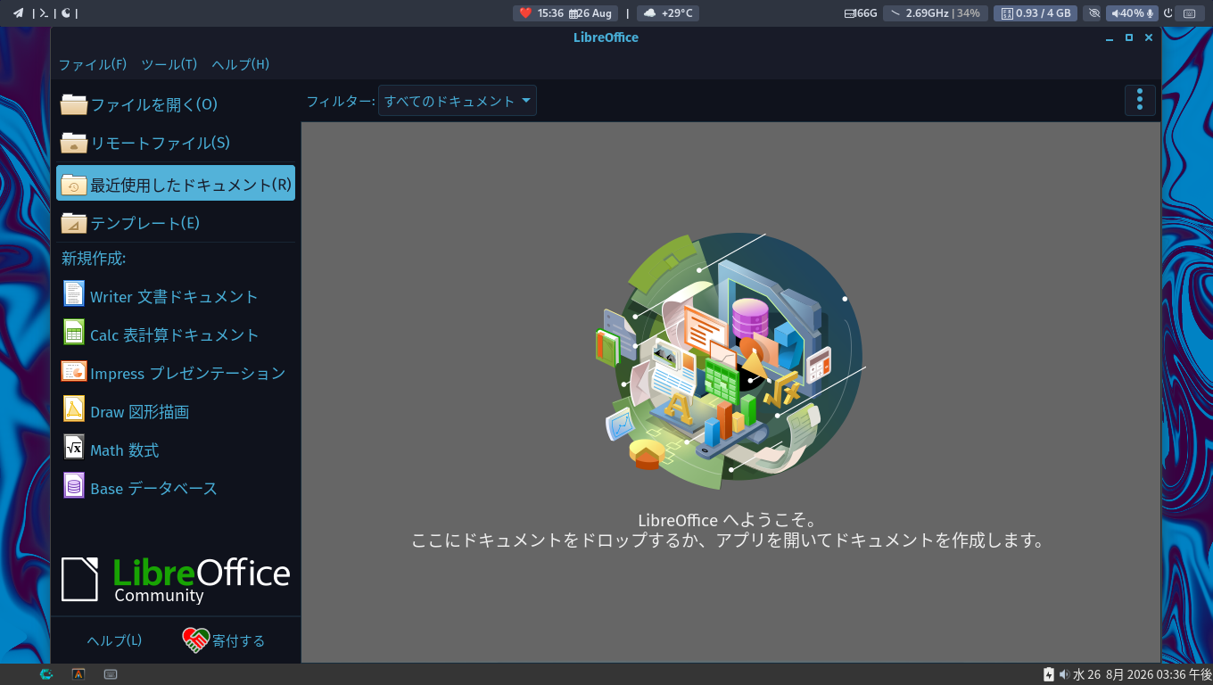Screen dimensions: 1213x685
Task: Create a Writer 文書ドキュメント
Action: 176,296
